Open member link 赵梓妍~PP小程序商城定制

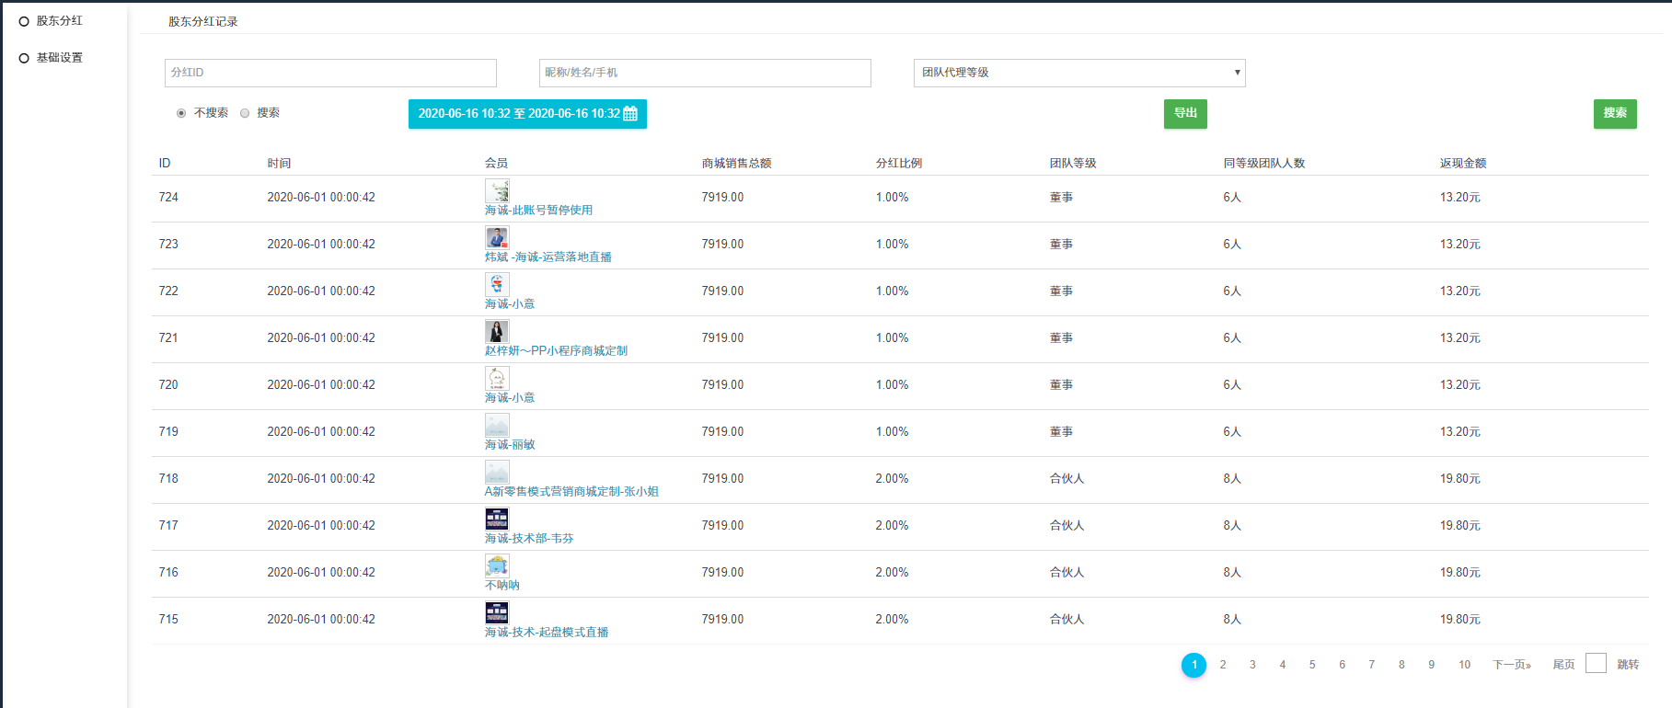pyautogui.click(x=556, y=351)
